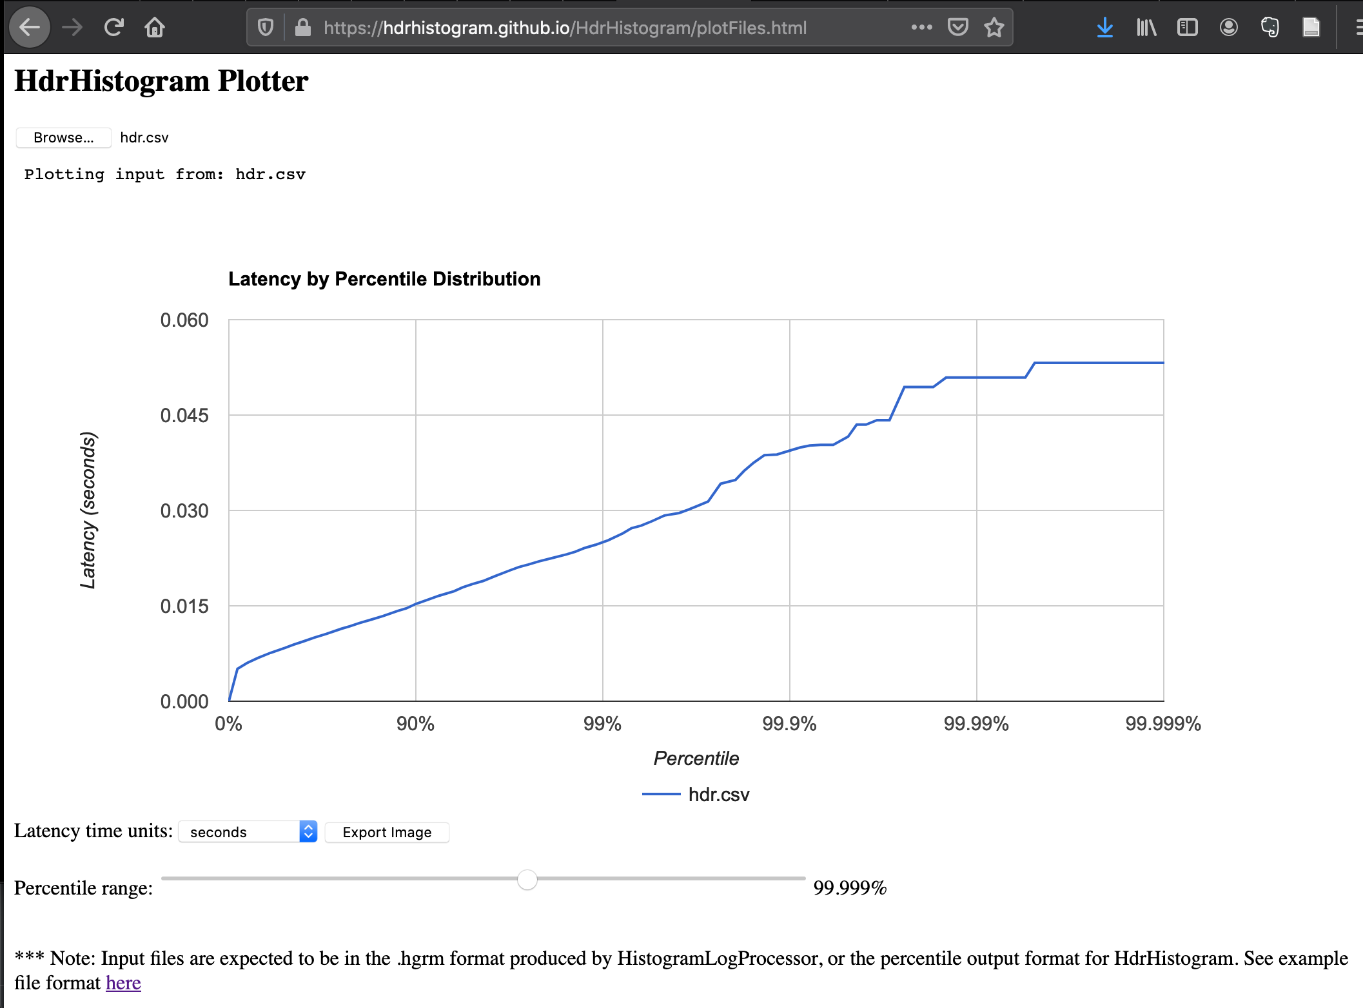Expand Latency time units seconds dropdown
This screenshot has height=1008, width=1363.
(248, 831)
